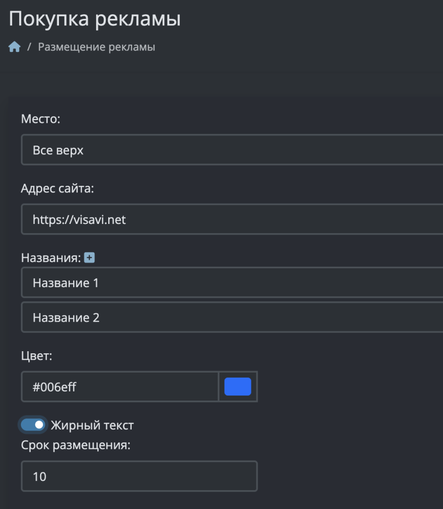Click the Покупка рекламы page heading
Viewport: 443px width, 509px height.
[x=94, y=19]
